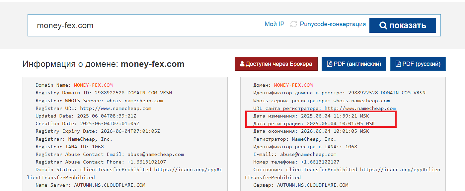
Task: Click MONEY-FEX.COM in Russian Домен line
Action: point(293,85)
